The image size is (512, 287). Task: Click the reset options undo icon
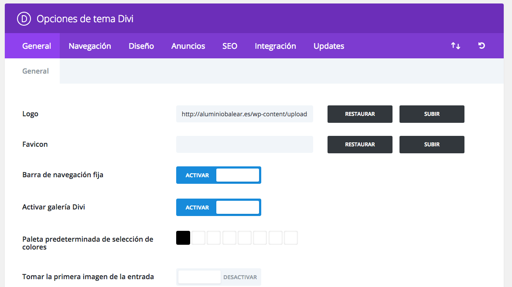(481, 46)
